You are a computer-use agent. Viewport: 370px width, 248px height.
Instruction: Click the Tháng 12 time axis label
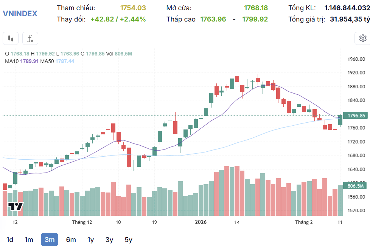[82, 222]
